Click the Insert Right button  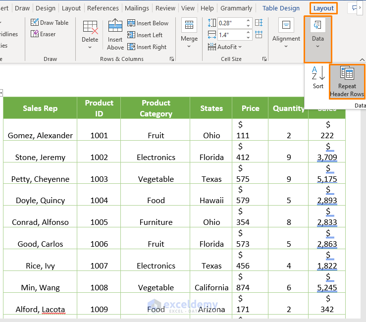coord(147,47)
